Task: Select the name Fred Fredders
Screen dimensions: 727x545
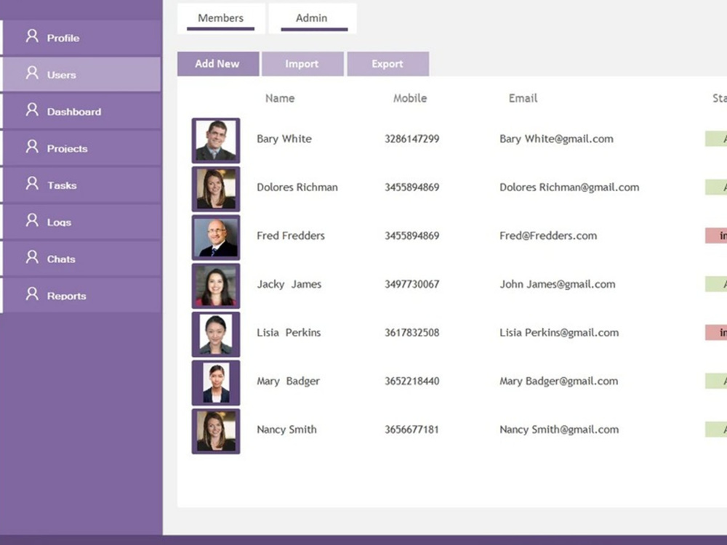Action: point(291,236)
